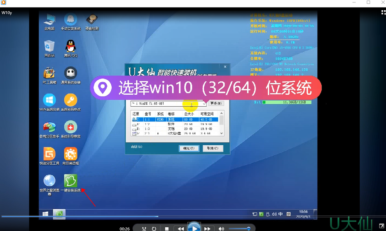386x231 pixels.
Task: Click the partition list scroll-down arrow
Action: click(221, 133)
